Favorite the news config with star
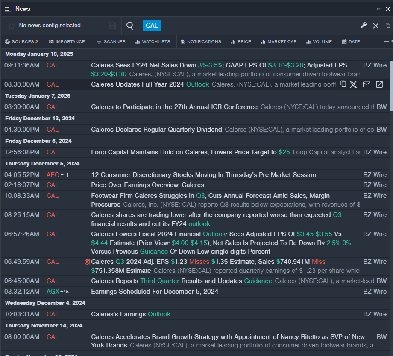The width and height of the screenshot is (393, 356). 12,26
